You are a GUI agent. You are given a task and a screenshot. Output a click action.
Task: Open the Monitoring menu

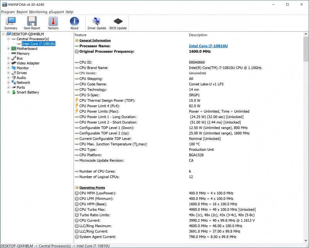pos(38,12)
